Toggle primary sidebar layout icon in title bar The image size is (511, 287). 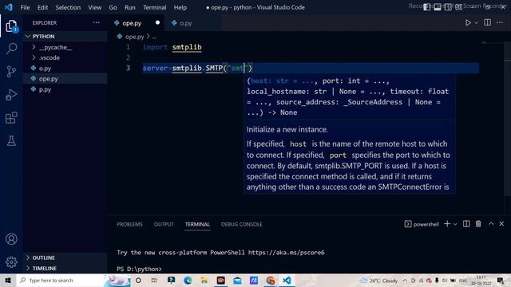pyautogui.click(x=426, y=7)
